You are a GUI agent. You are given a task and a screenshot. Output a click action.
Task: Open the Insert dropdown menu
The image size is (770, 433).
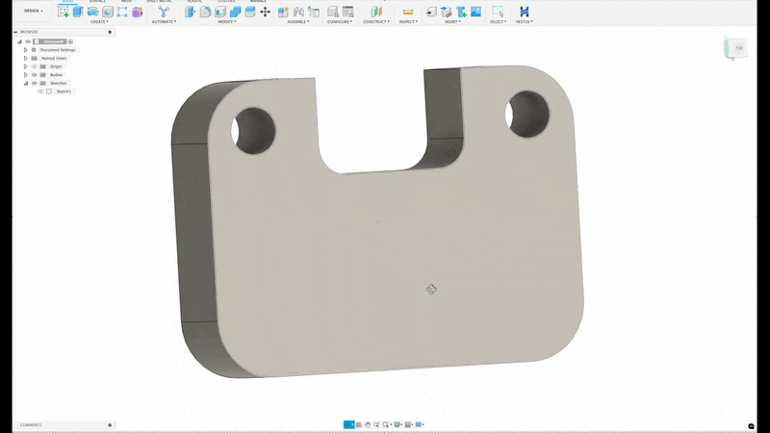pos(452,21)
